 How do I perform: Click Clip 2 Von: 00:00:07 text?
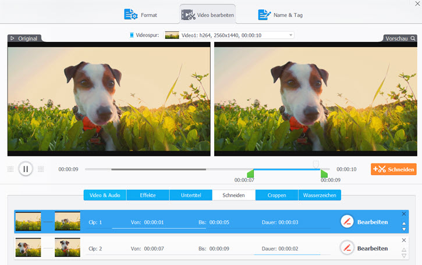(147, 249)
